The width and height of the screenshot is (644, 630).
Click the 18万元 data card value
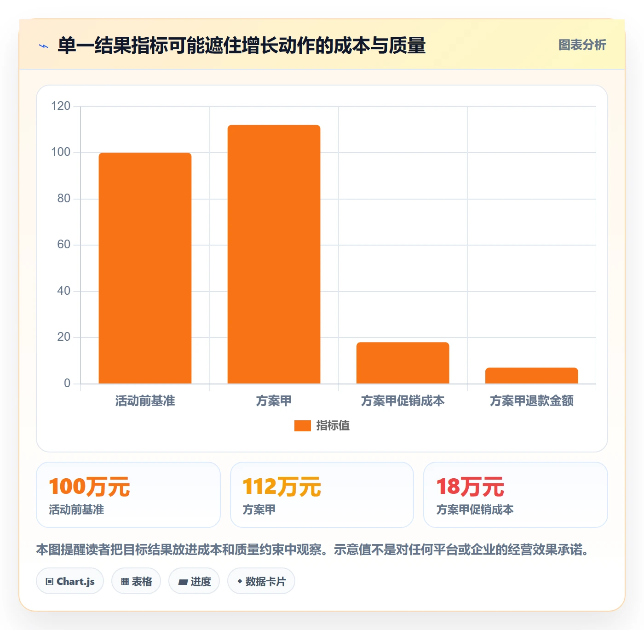pyautogui.click(x=470, y=487)
